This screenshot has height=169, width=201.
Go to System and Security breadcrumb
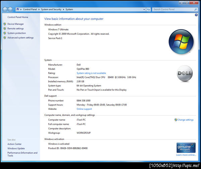click(51, 9)
